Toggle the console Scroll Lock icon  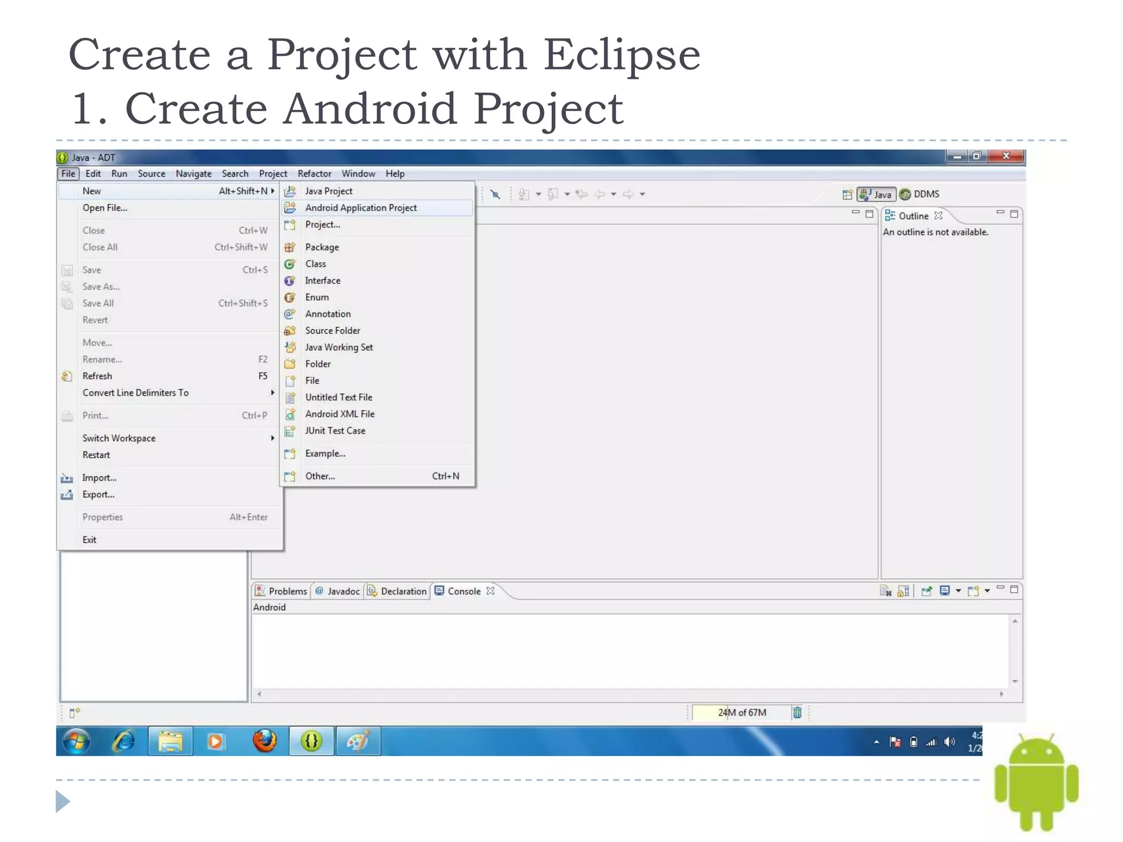[x=903, y=591]
